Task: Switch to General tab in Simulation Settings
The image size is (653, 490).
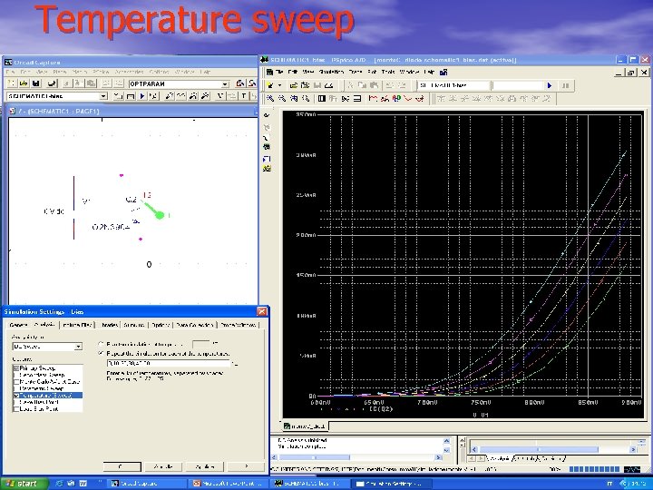Action: [x=18, y=325]
